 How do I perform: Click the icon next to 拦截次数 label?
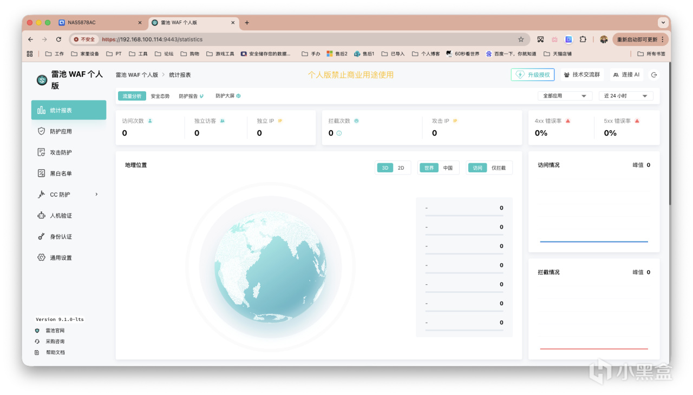pos(356,121)
